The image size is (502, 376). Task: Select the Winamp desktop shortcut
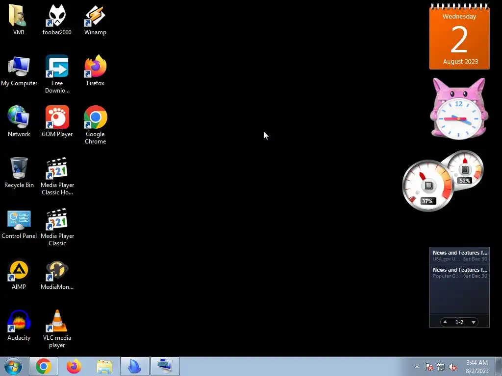click(95, 20)
